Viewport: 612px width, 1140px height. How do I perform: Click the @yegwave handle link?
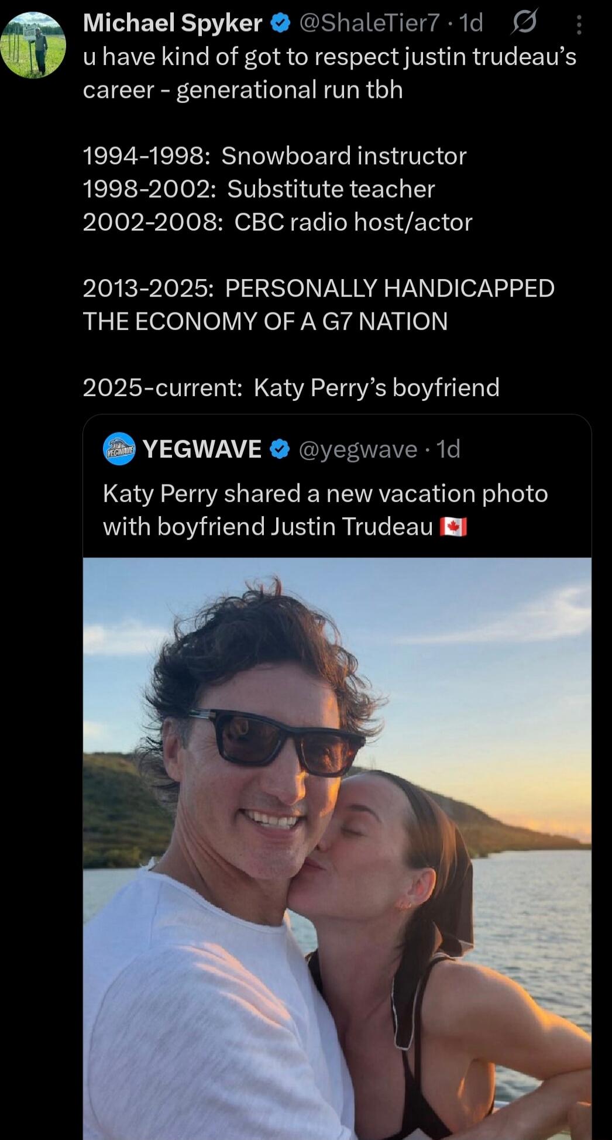click(x=355, y=448)
